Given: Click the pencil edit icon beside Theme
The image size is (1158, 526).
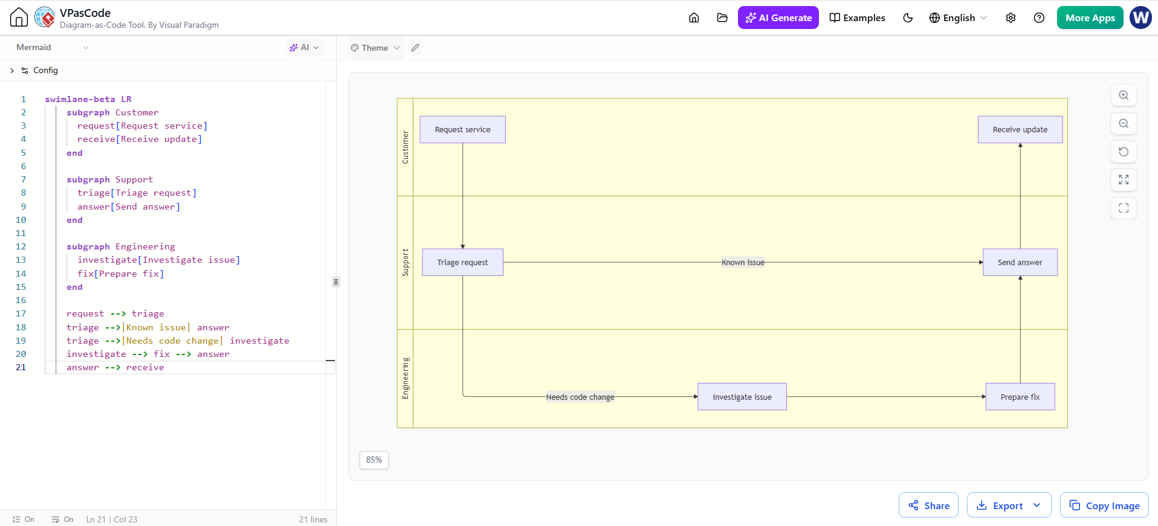Looking at the screenshot, I should coord(415,48).
